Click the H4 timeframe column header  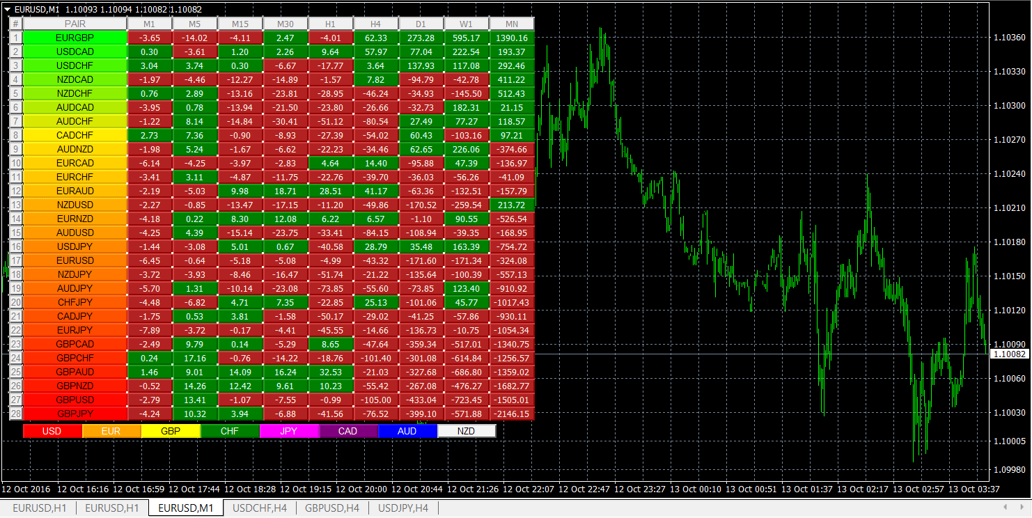(x=375, y=23)
